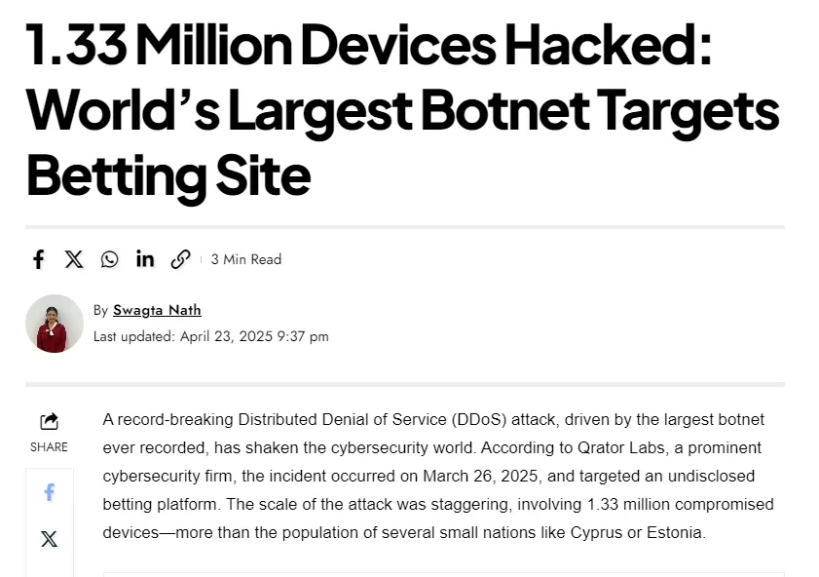Share the article on LinkedIn

click(145, 259)
